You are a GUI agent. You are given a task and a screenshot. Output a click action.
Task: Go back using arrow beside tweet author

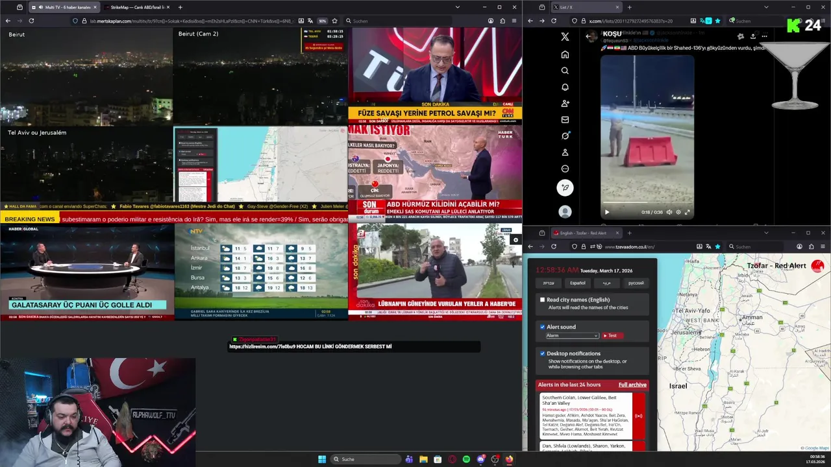tap(589, 36)
